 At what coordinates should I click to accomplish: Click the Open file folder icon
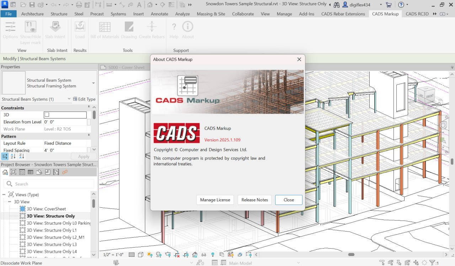(x=23, y=5)
